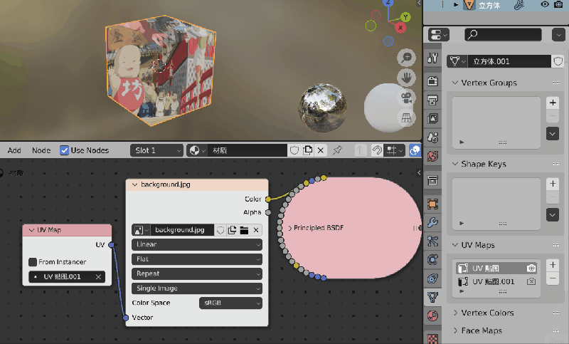Open the Object properties orange square tab
Viewport: 569px width, 344px height.
432,204
